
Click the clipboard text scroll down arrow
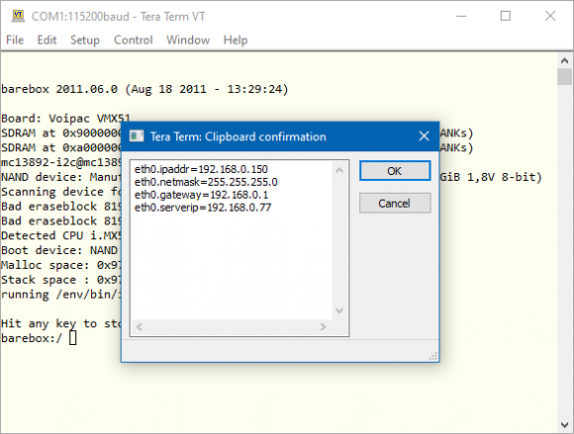339,310
